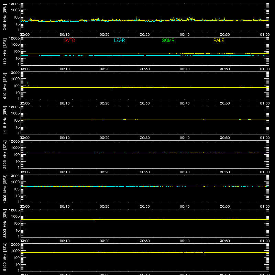This screenshot has width=275, height=275.
Task: Click the 00:40 time label under 245 MHz panel
Action: (185, 35)
